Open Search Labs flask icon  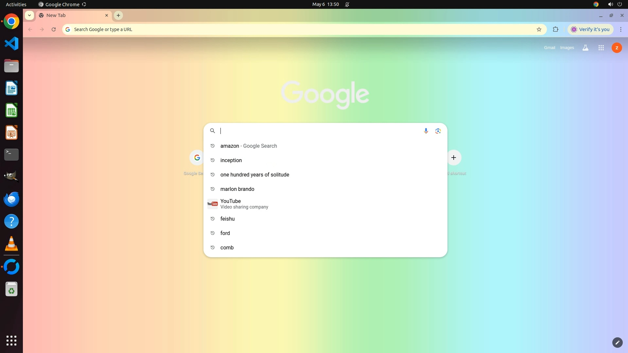click(x=585, y=48)
